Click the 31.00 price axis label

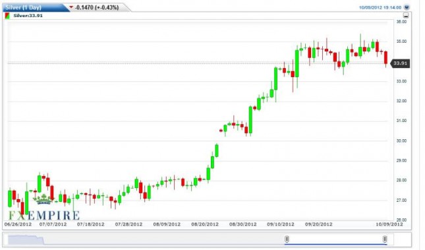[401, 121]
